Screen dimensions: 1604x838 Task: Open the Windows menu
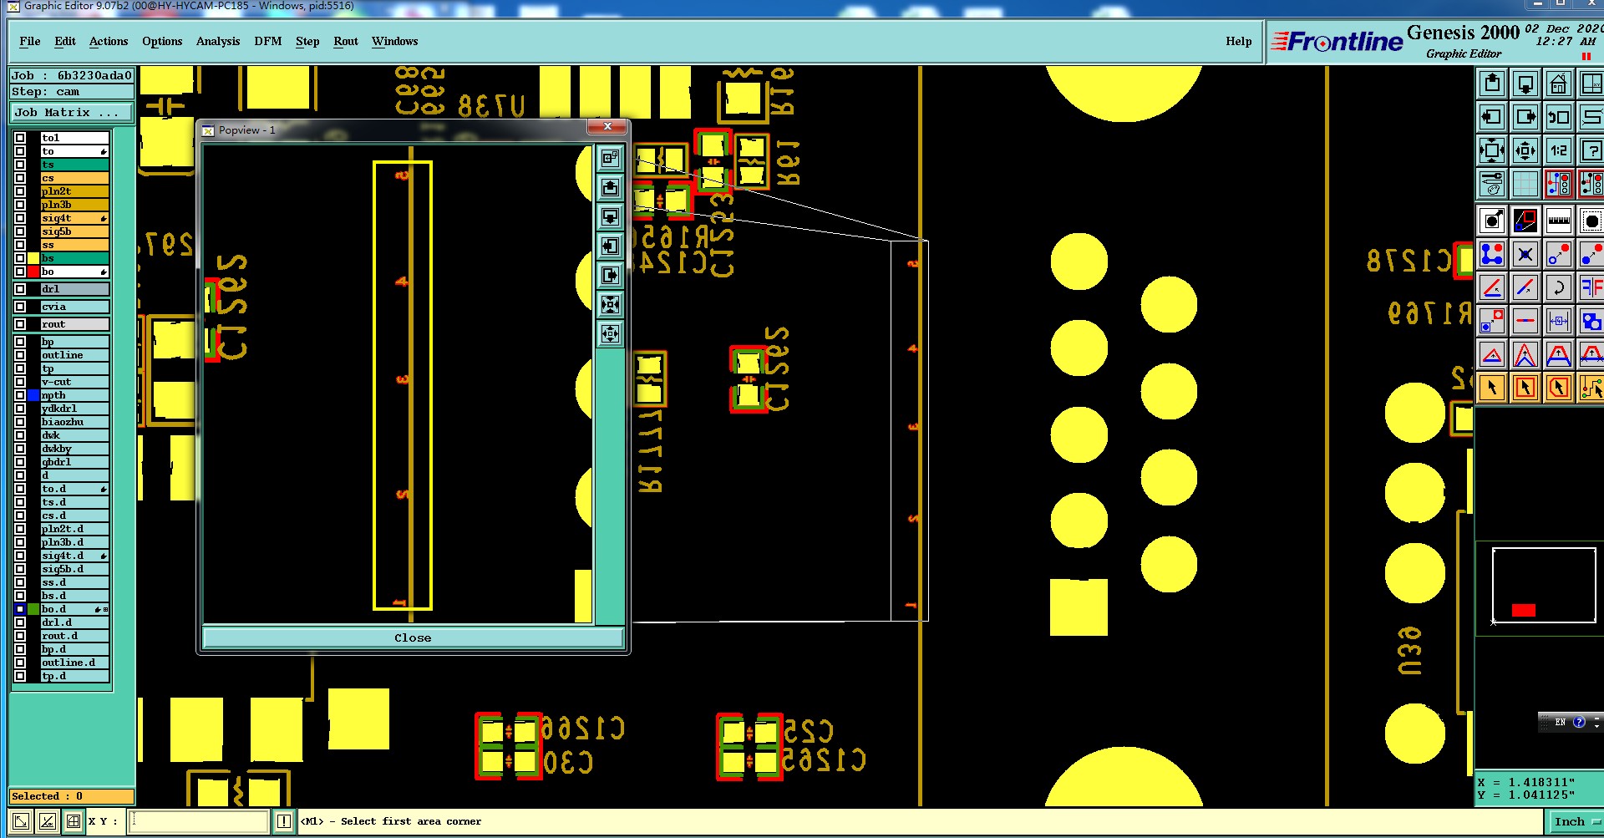(x=394, y=41)
